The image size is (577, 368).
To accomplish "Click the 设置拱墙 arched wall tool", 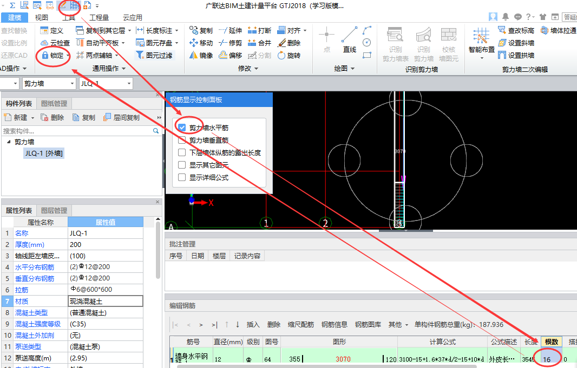I will coord(516,56).
